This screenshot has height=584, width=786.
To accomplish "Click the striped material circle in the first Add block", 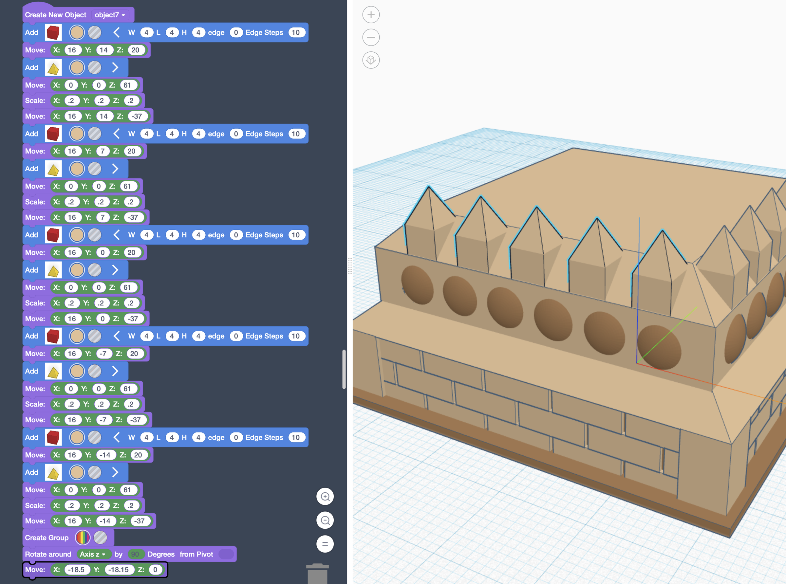I will pyautogui.click(x=94, y=32).
